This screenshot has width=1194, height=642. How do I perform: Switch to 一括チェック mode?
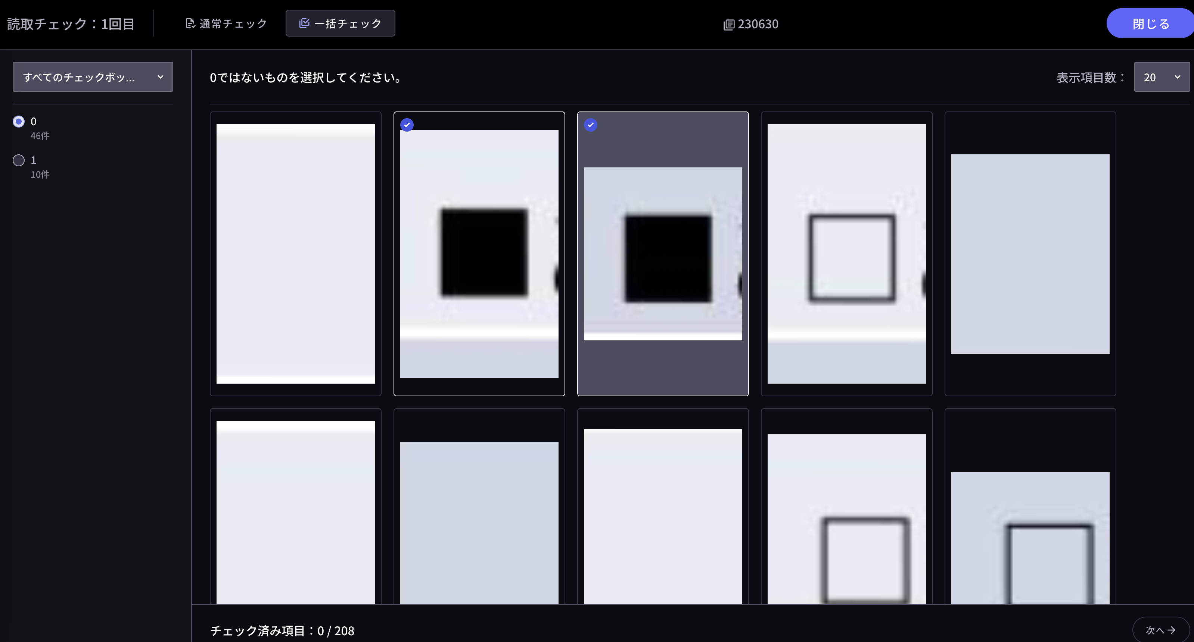pyautogui.click(x=340, y=23)
